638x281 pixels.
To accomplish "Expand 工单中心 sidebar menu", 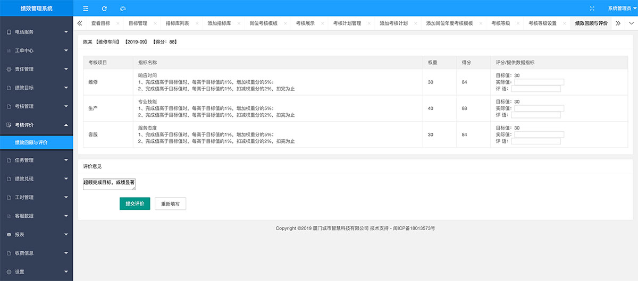I will click(x=36, y=50).
